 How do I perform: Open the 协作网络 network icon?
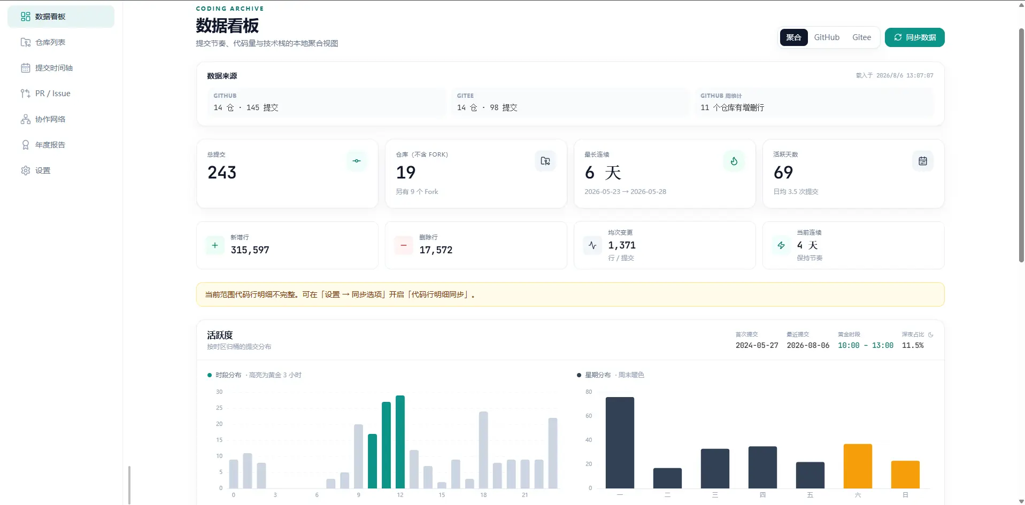(x=25, y=119)
